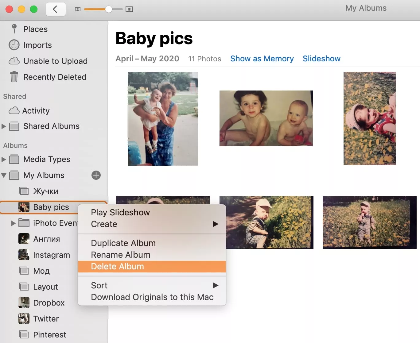Click the Show as Memory link
420x343 pixels.
[262, 59]
